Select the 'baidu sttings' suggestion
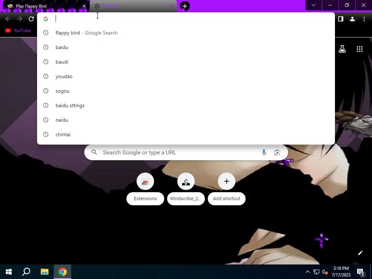Screen dimensions: 372x279 (186, 105)
